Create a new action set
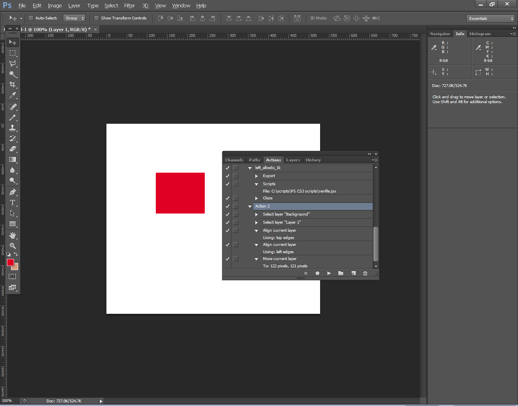The width and height of the screenshot is (518, 406). [341, 273]
